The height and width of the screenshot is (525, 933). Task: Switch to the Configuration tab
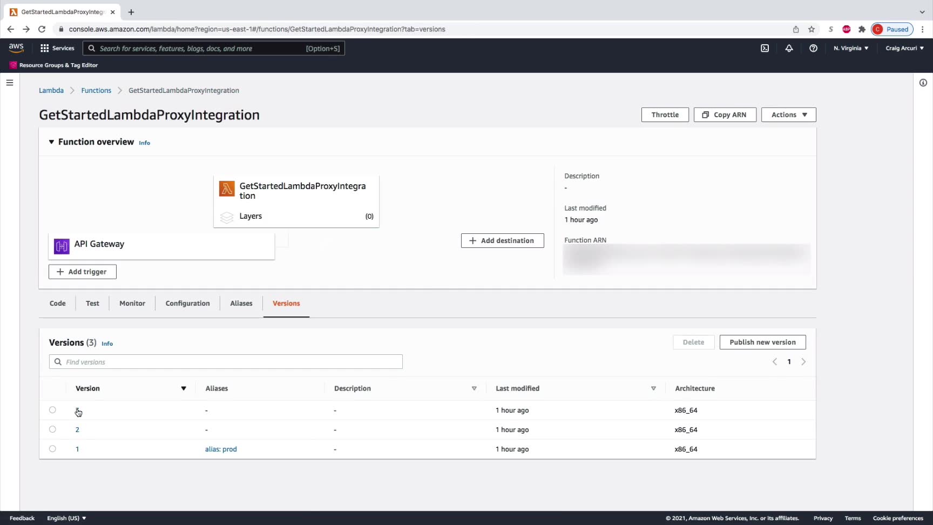tap(188, 304)
